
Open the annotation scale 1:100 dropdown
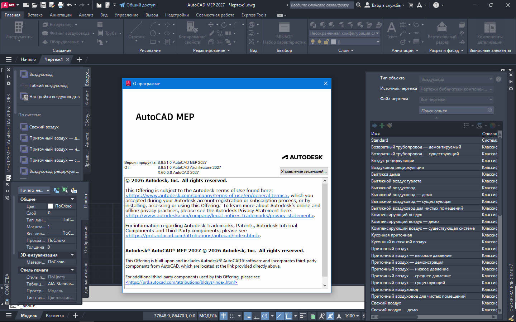[x=352, y=316]
